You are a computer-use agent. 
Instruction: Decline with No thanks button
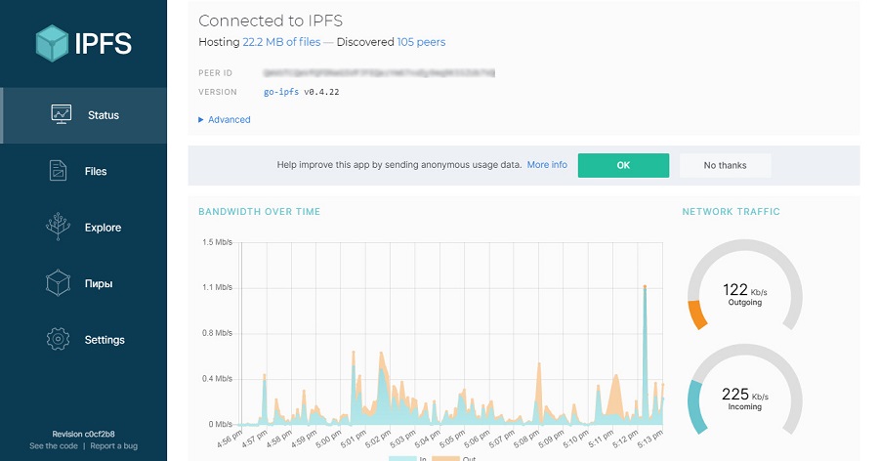tap(725, 165)
